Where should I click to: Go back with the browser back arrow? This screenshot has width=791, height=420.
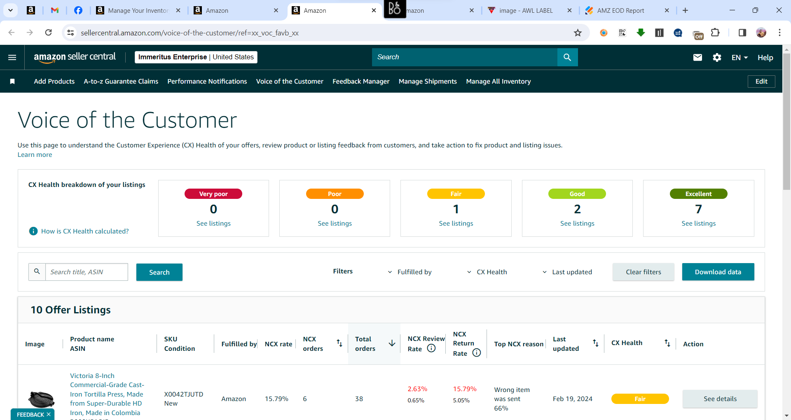(x=12, y=33)
